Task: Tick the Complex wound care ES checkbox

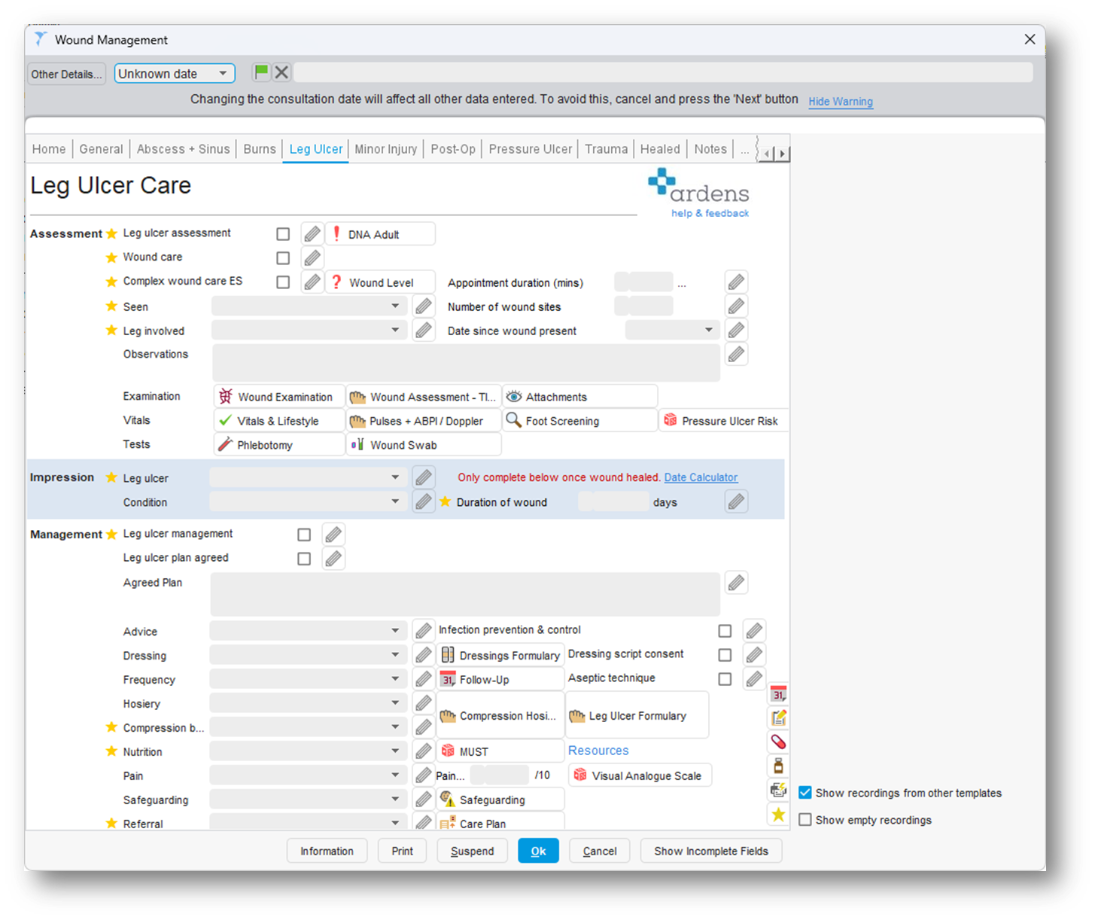Action: point(283,282)
